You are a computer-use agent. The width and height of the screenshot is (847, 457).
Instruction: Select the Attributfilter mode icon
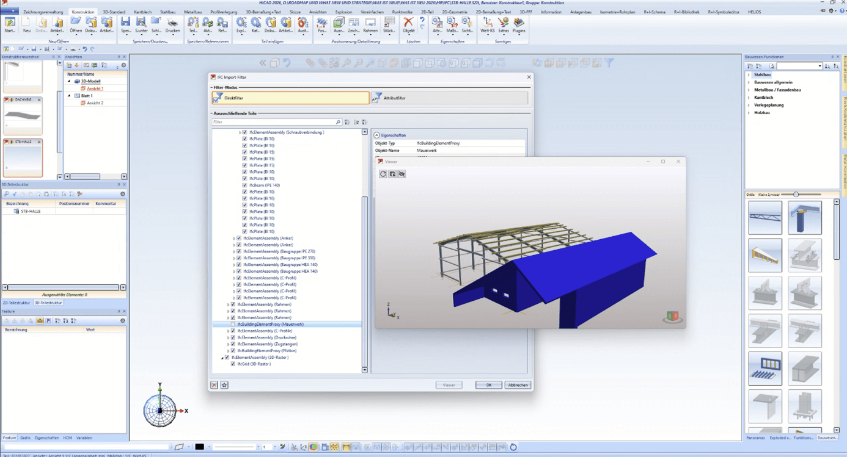point(378,98)
